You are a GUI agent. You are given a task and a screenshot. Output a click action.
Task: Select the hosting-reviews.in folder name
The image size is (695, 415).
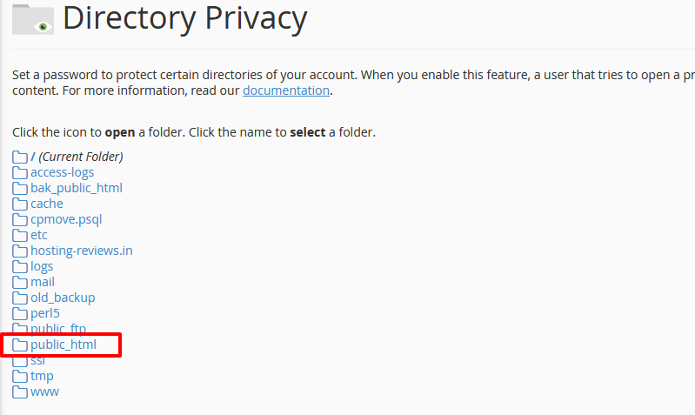click(x=82, y=251)
